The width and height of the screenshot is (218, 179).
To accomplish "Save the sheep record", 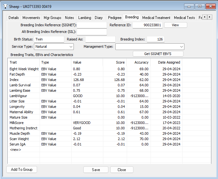I will point(96,170).
